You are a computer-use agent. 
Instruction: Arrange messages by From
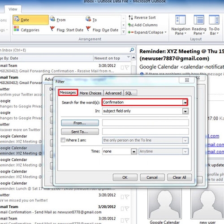(x=58, y=20)
